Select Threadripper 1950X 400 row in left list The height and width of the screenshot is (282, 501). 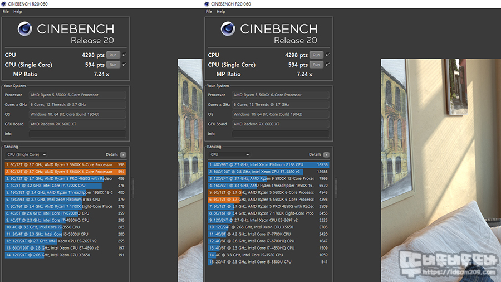click(x=65, y=192)
